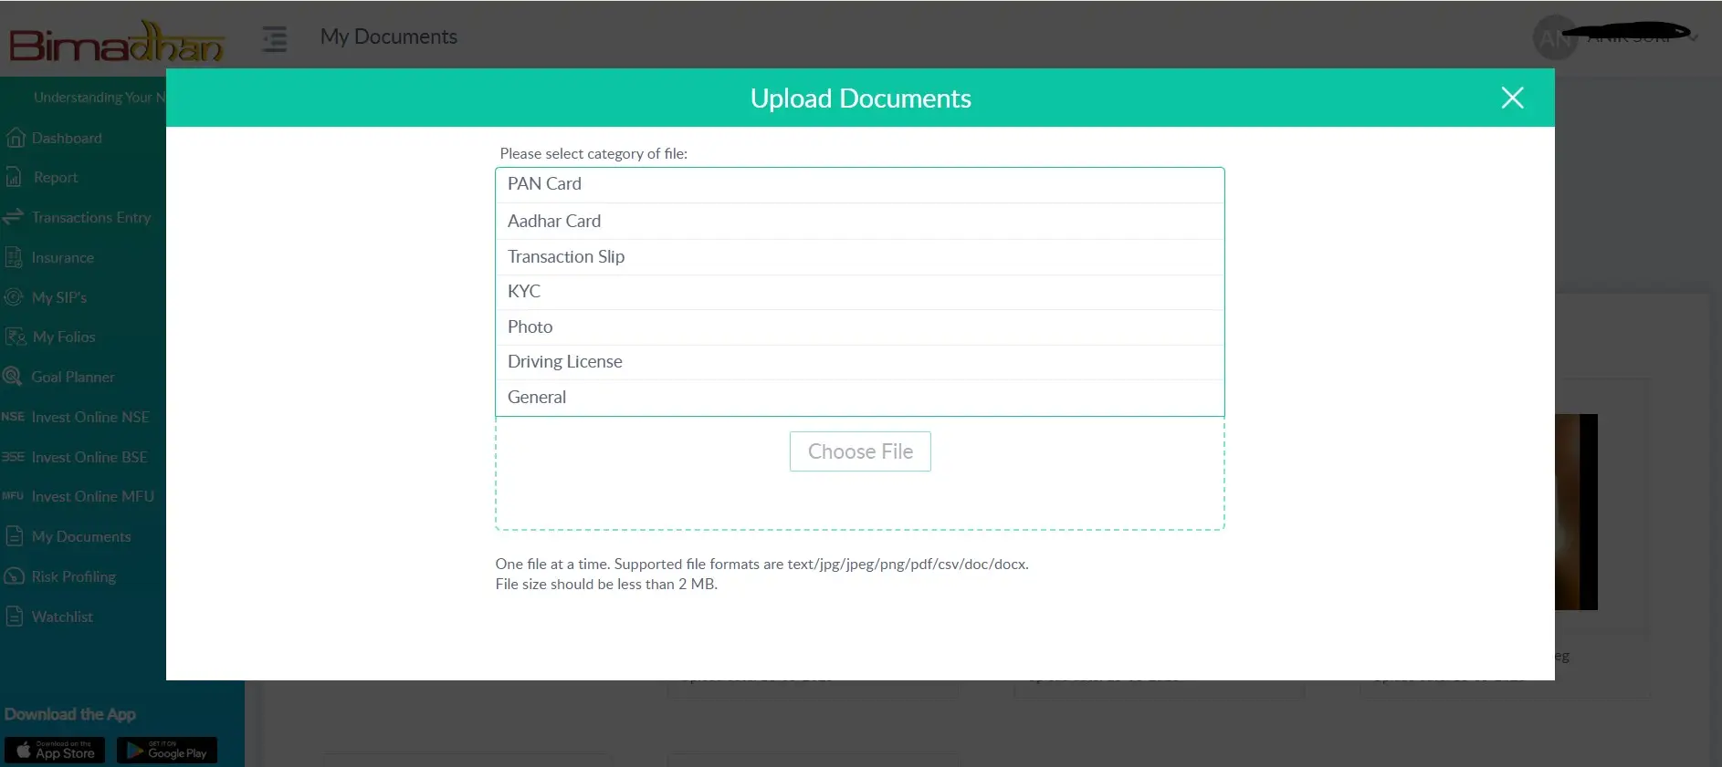
Task: Click the Risk Profiling icon
Action: coord(14,576)
